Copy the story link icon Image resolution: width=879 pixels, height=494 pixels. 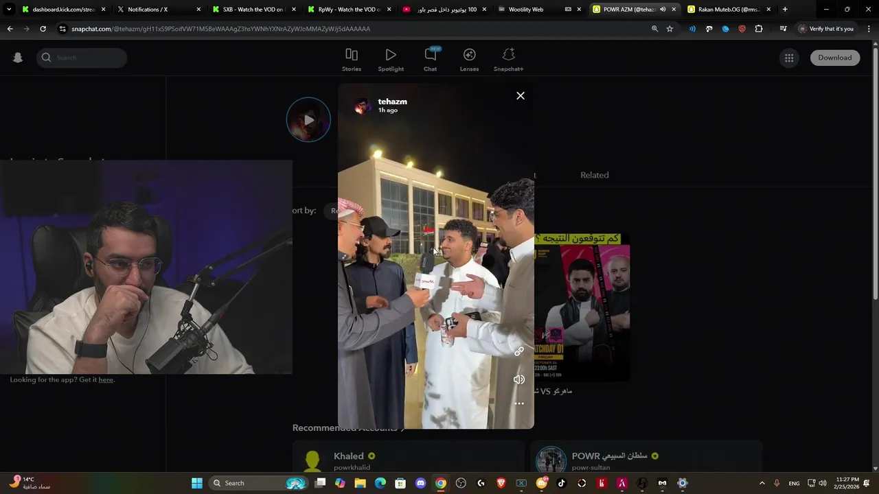tap(519, 351)
